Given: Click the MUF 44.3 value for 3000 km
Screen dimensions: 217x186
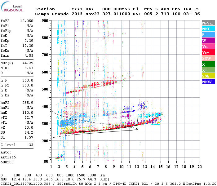Looking at the screenshot, I should (92, 179).
